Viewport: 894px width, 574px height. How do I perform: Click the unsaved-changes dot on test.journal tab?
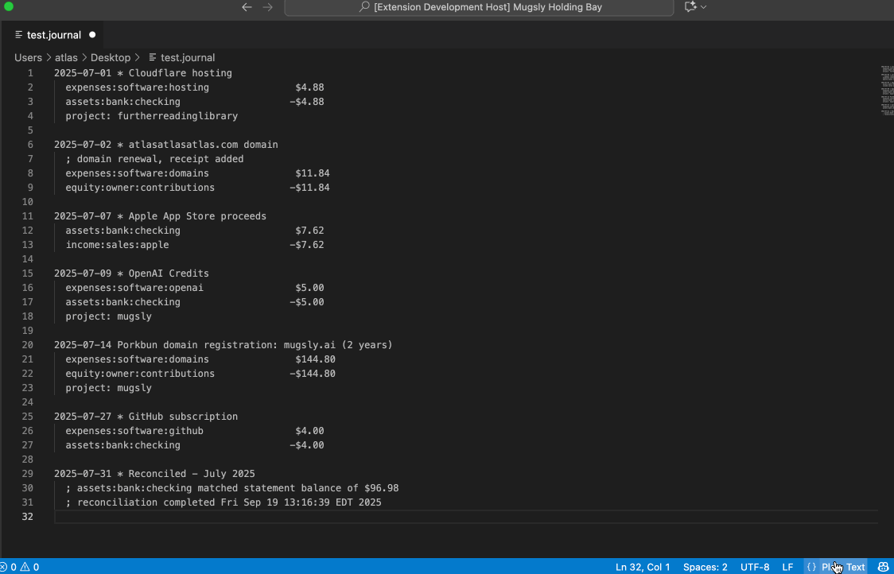[91, 34]
